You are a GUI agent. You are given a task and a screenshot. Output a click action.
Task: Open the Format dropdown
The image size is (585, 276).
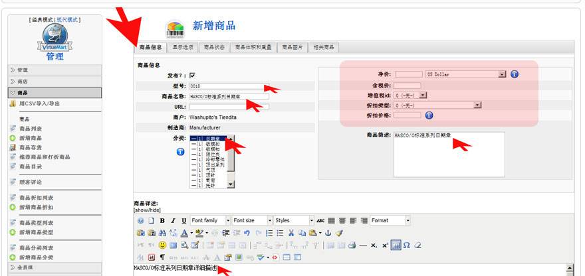point(390,220)
